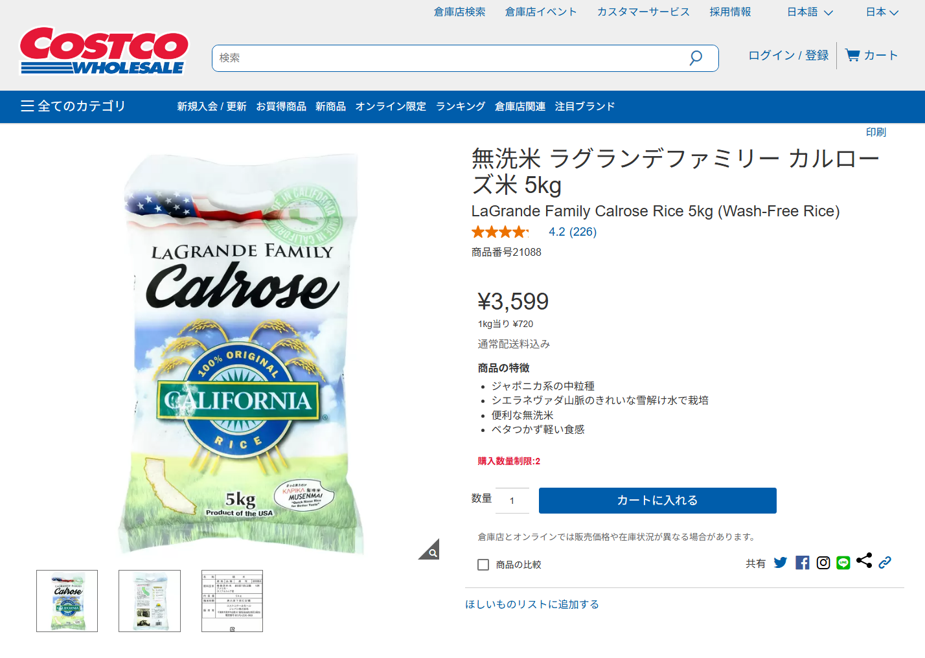Share product via LINE icon
Viewport: 925px width, 658px height.
[843, 563]
